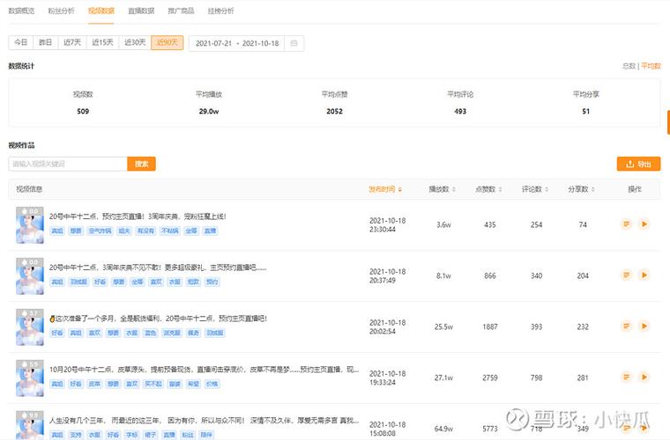Click the 派克服 tag in the 20:02:54 row

click(172, 333)
